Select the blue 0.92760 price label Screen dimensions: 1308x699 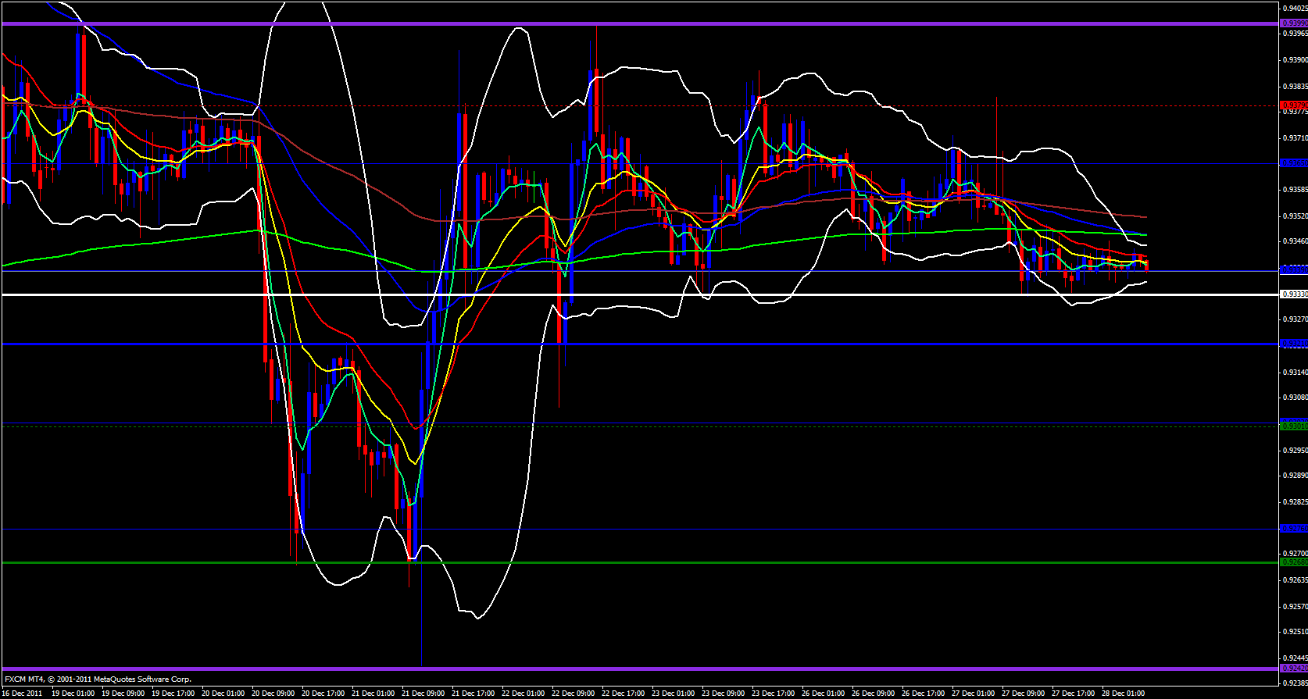pyautogui.click(x=1294, y=529)
